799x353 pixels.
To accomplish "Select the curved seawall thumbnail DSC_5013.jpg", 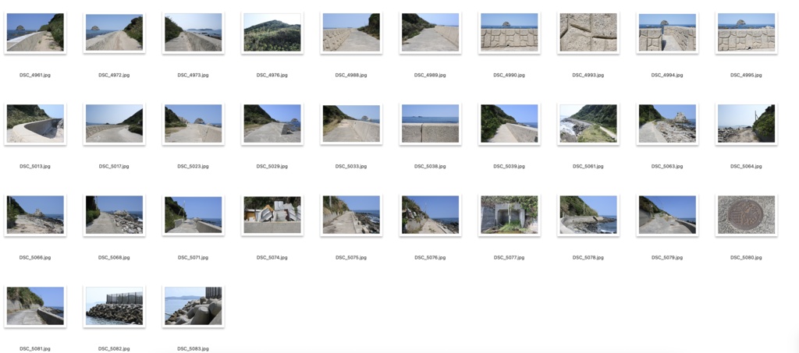I will click(35, 124).
